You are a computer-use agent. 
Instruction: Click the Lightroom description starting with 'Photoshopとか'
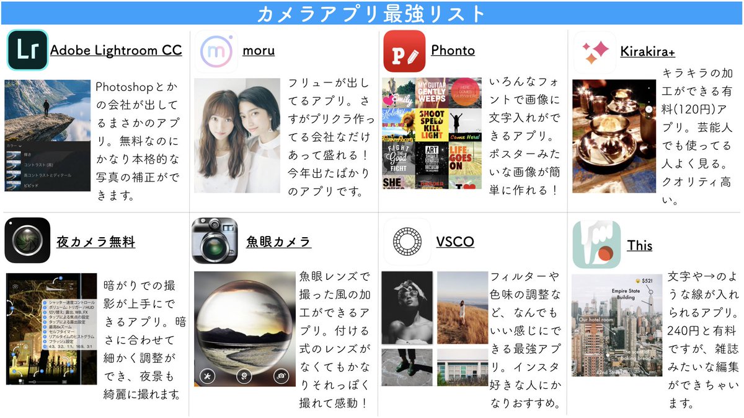pos(138,141)
